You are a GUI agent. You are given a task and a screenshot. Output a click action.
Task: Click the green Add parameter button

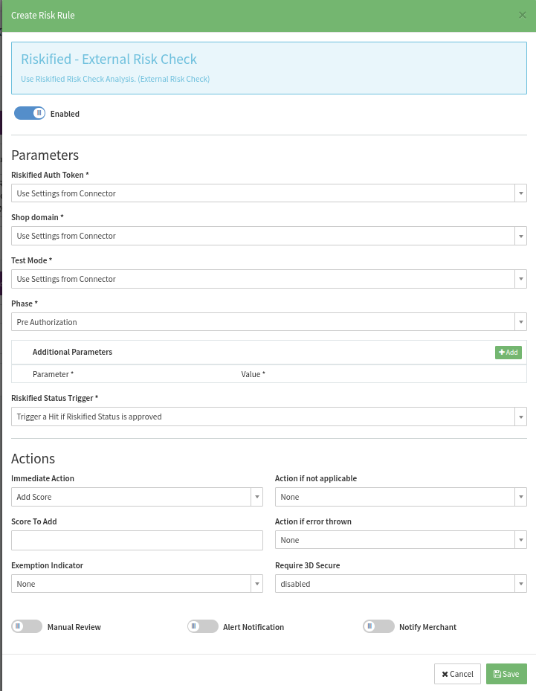508,352
